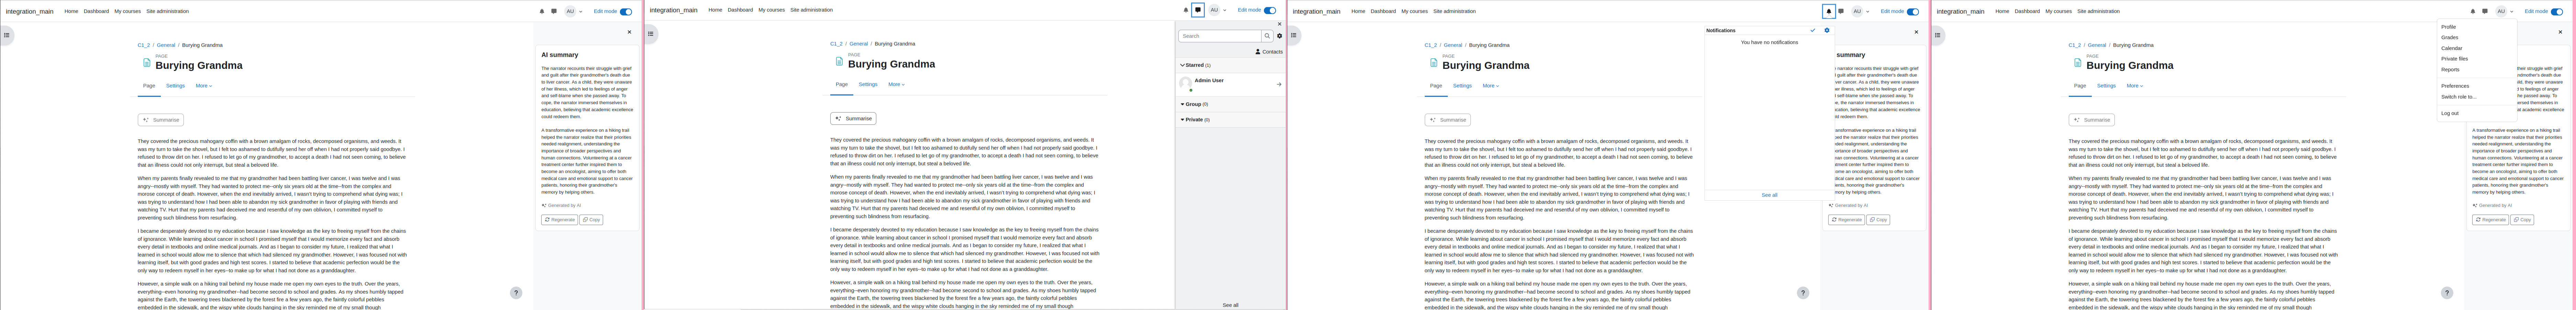Screen dimensions: 2576x310
Task: Open Admin User conversation in Starred list
Action: coord(1230,84)
